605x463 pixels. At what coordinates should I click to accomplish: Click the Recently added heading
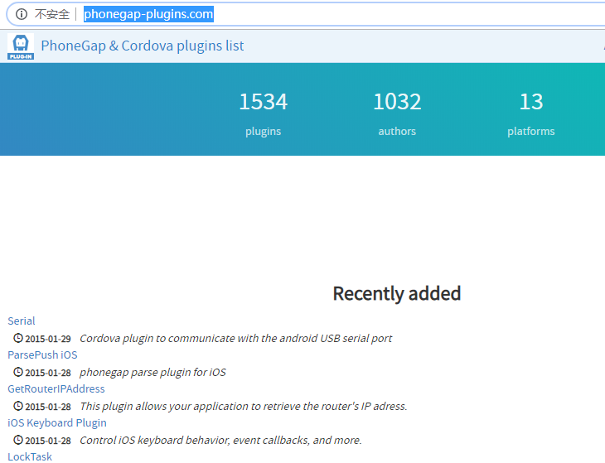(x=397, y=294)
